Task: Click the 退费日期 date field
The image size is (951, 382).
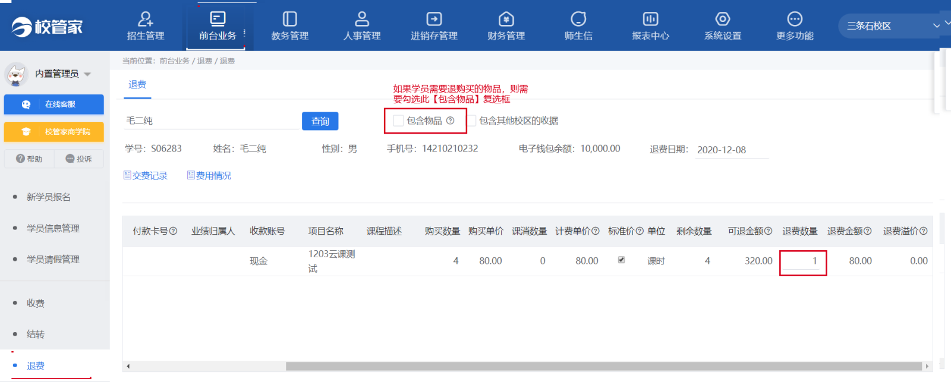Action: pyautogui.click(x=732, y=150)
